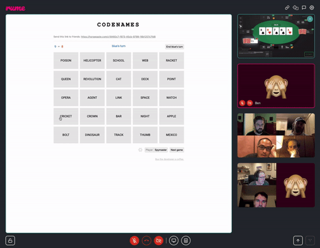Viewport: 320px width, 248px height.
Task: Turn camera on with red video button
Action: click(158, 241)
